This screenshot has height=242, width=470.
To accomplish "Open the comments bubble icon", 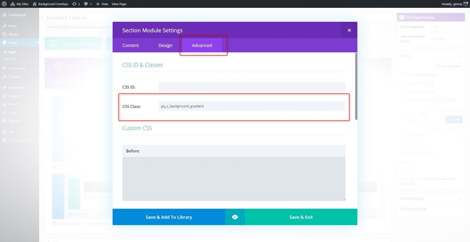I will 86,4.
